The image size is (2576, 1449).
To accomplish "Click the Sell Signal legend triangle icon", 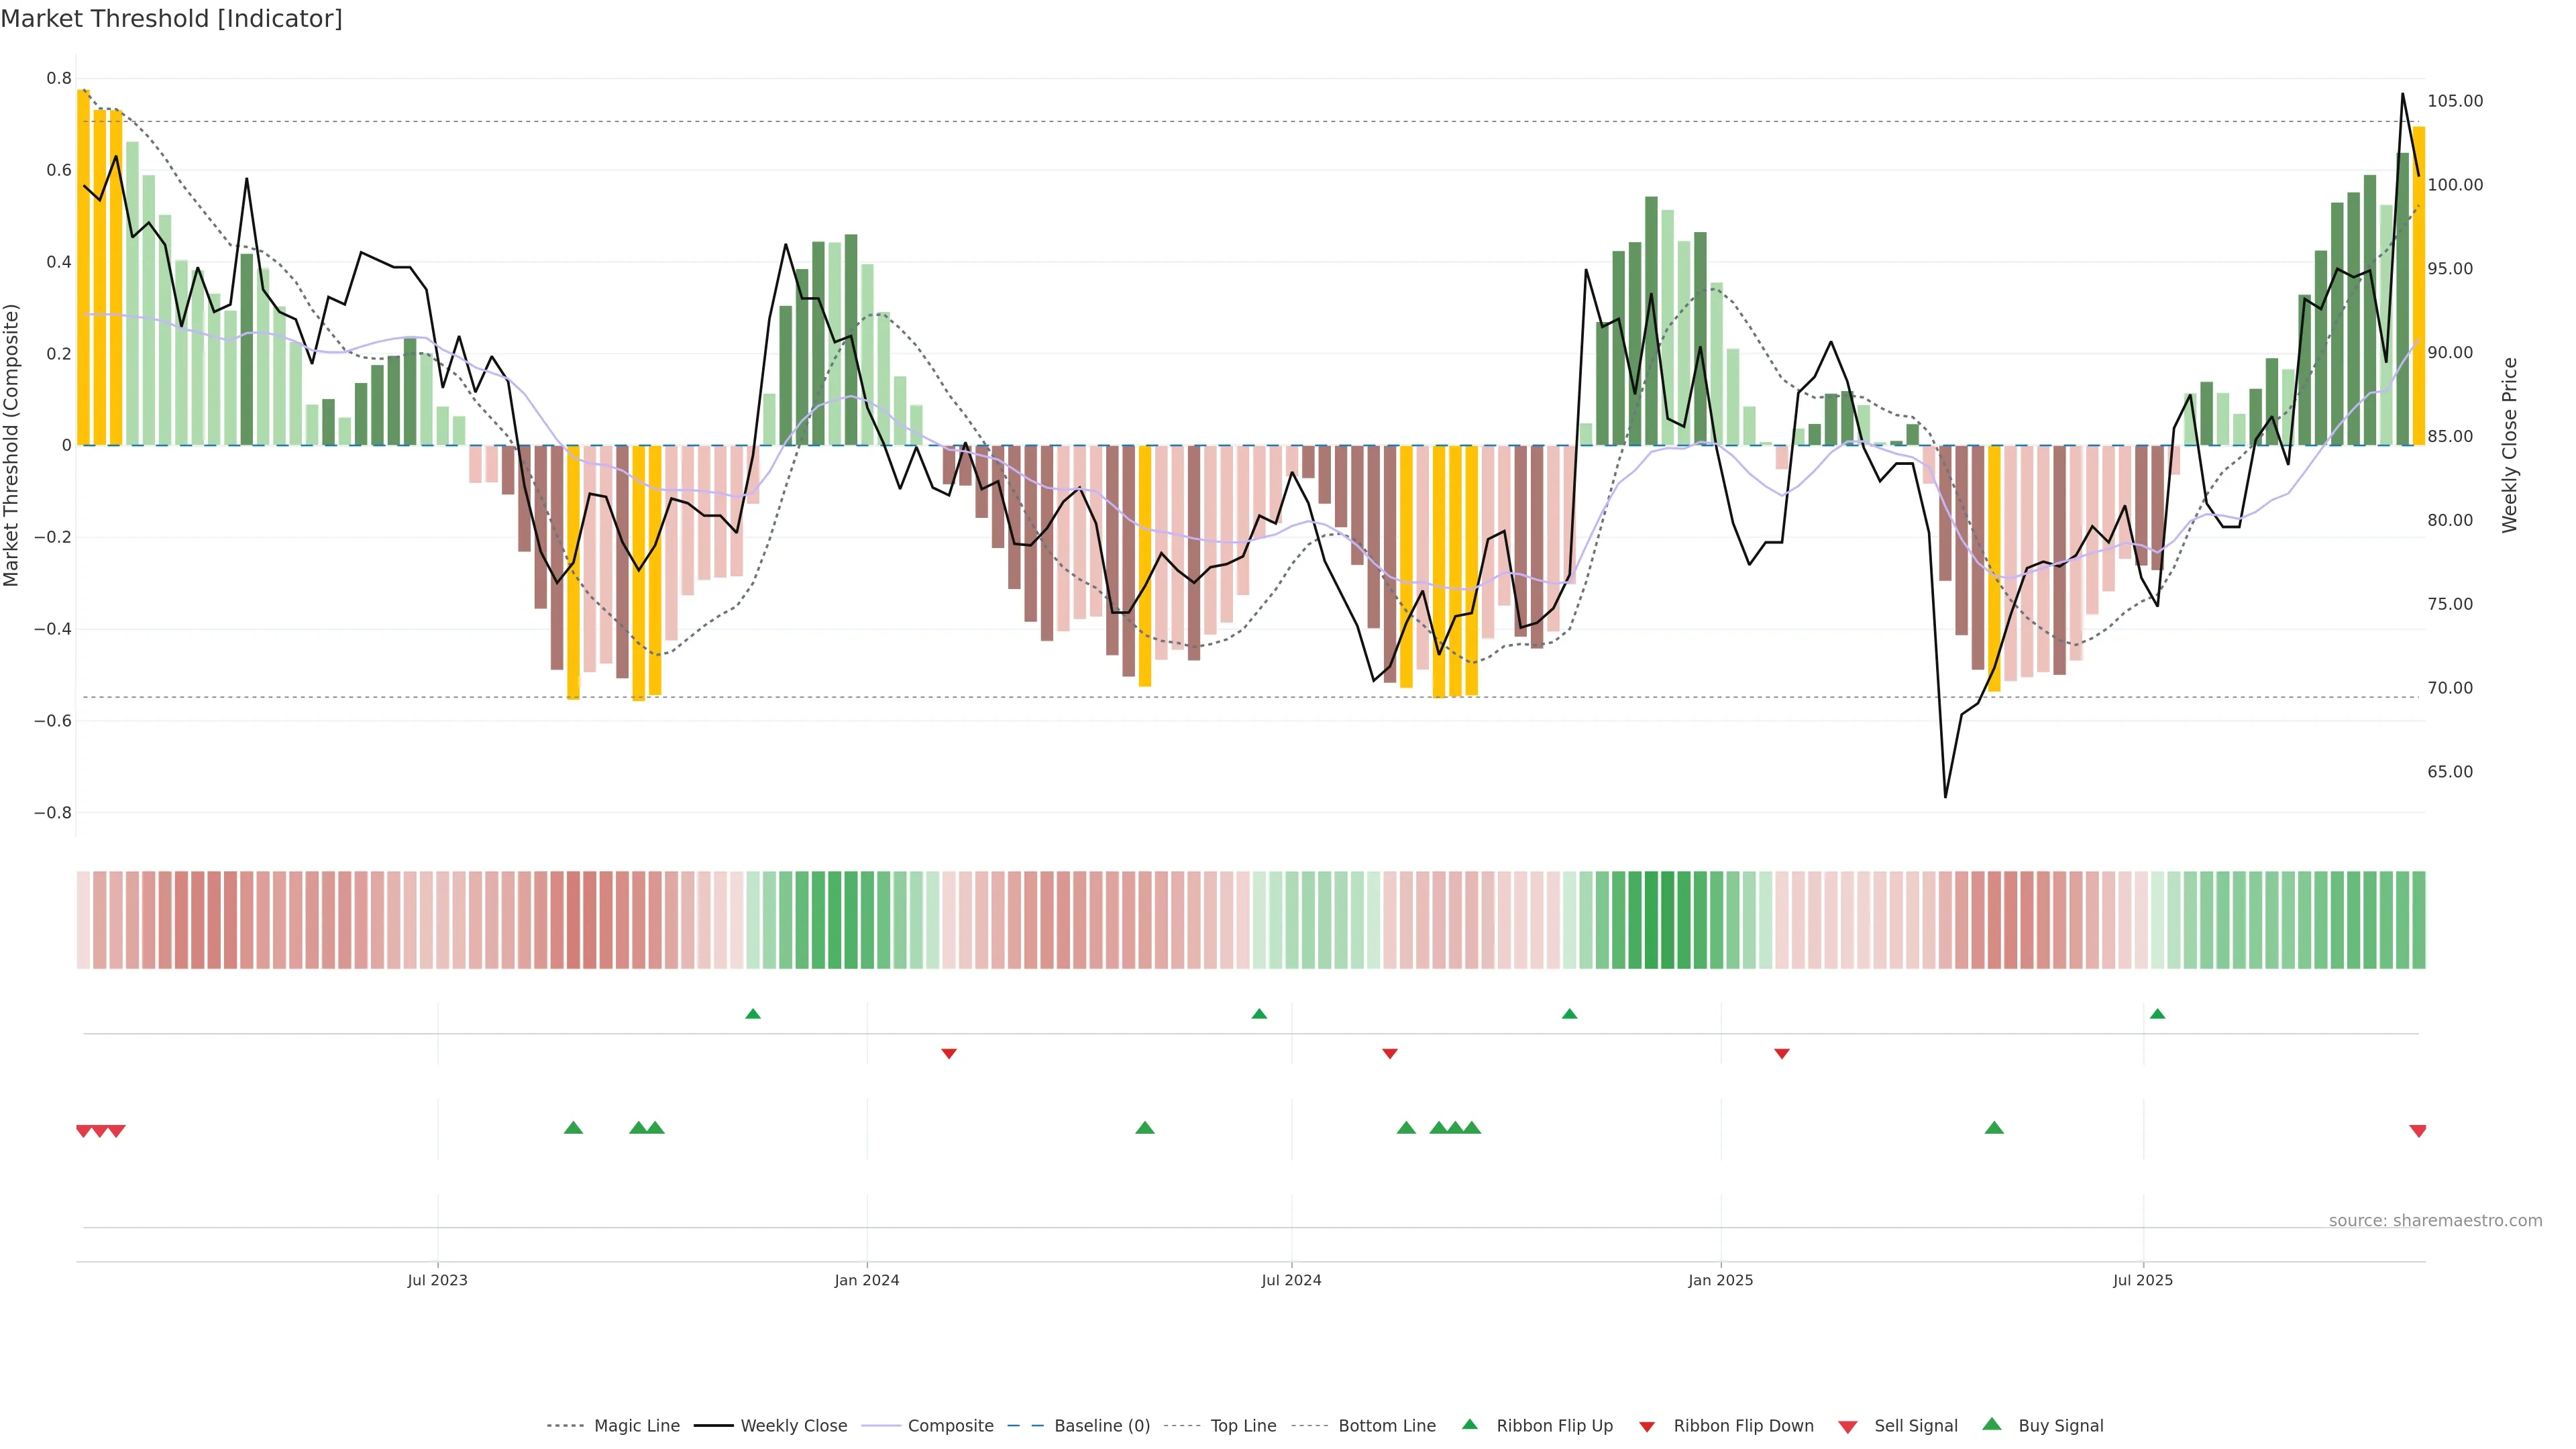I will coord(1847,1426).
